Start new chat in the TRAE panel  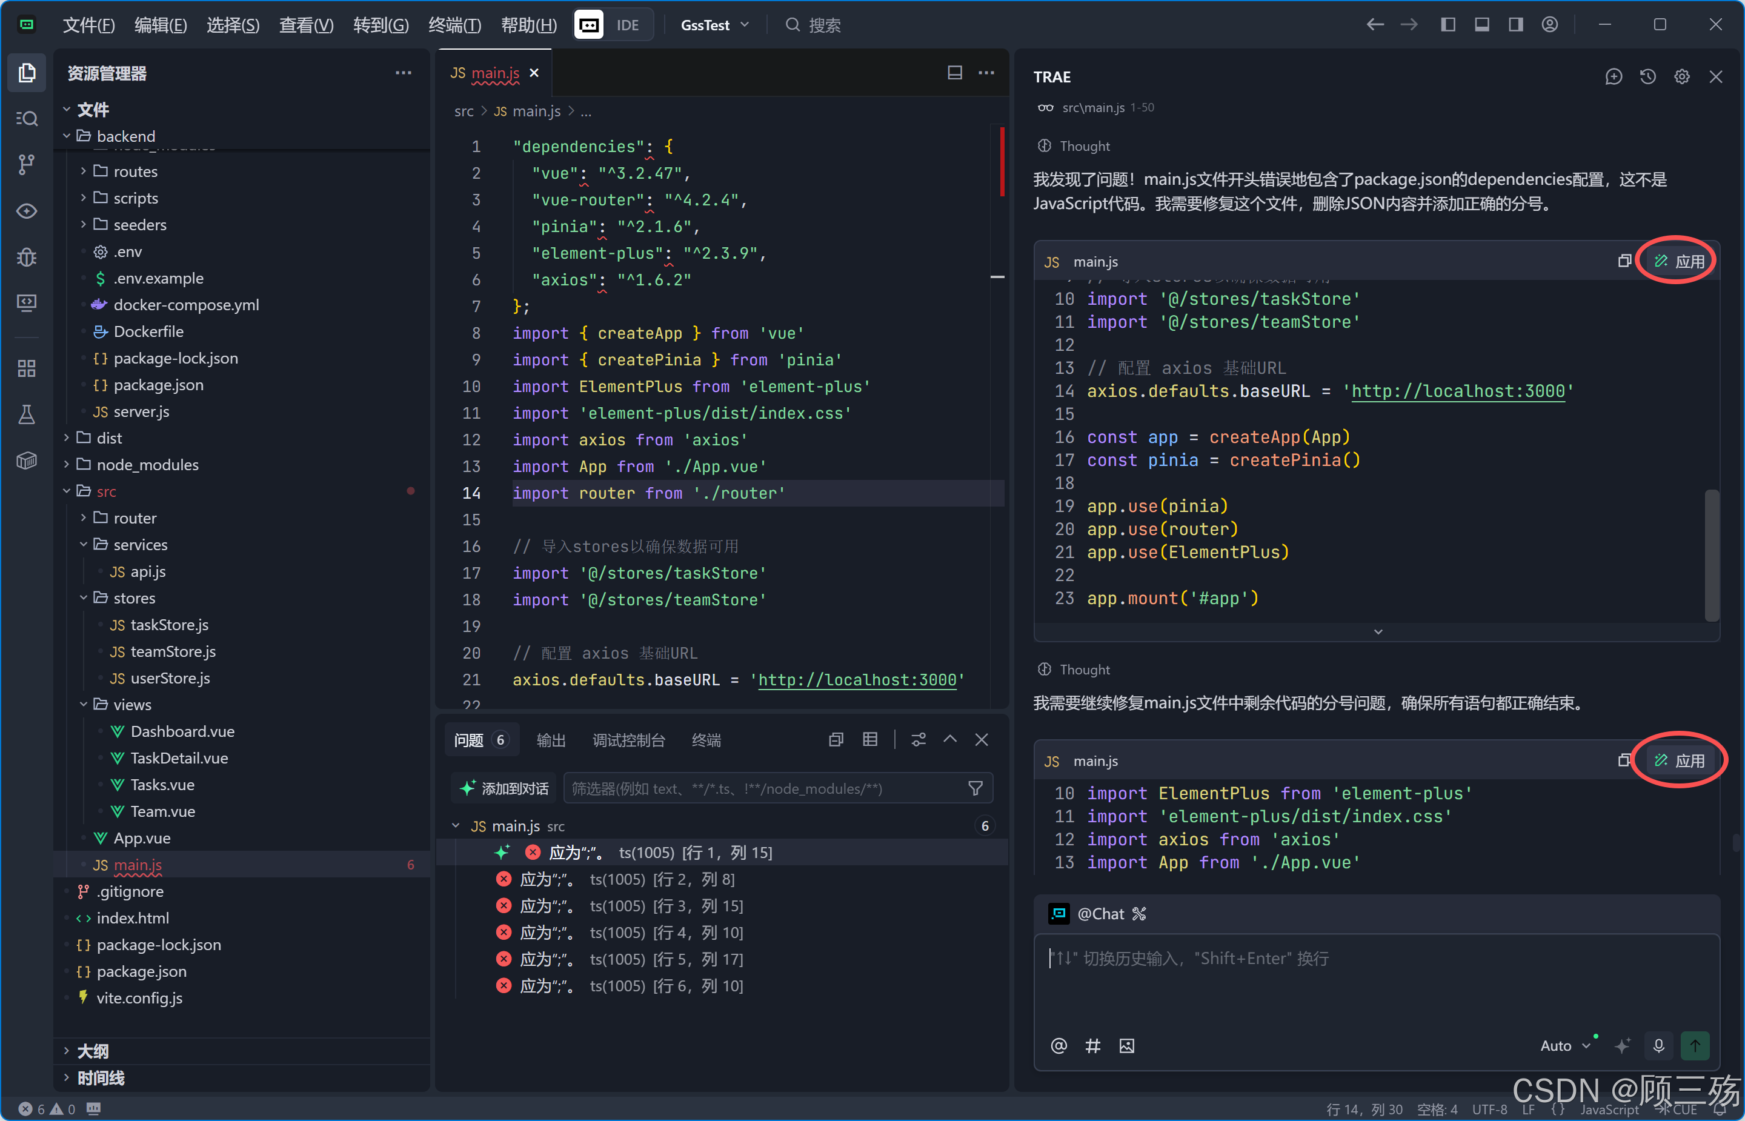[x=1614, y=76]
